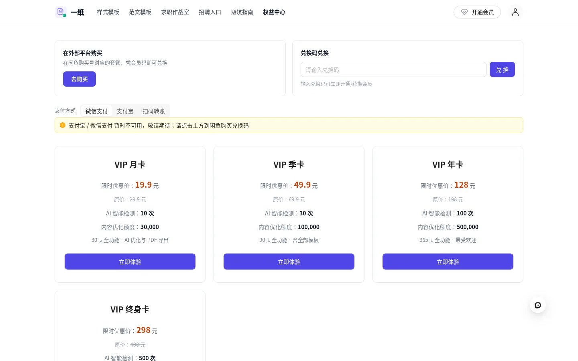The image size is (578, 361).
Task: Open 样式模板 in the navigation
Action: tap(108, 12)
